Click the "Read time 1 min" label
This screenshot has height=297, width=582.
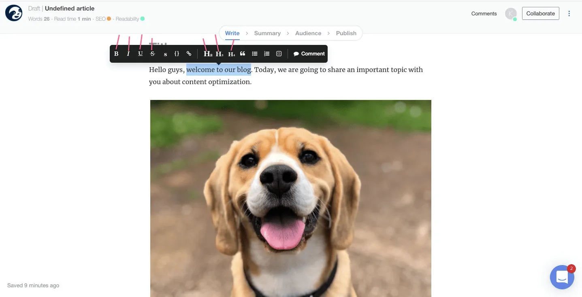click(x=72, y=19)
